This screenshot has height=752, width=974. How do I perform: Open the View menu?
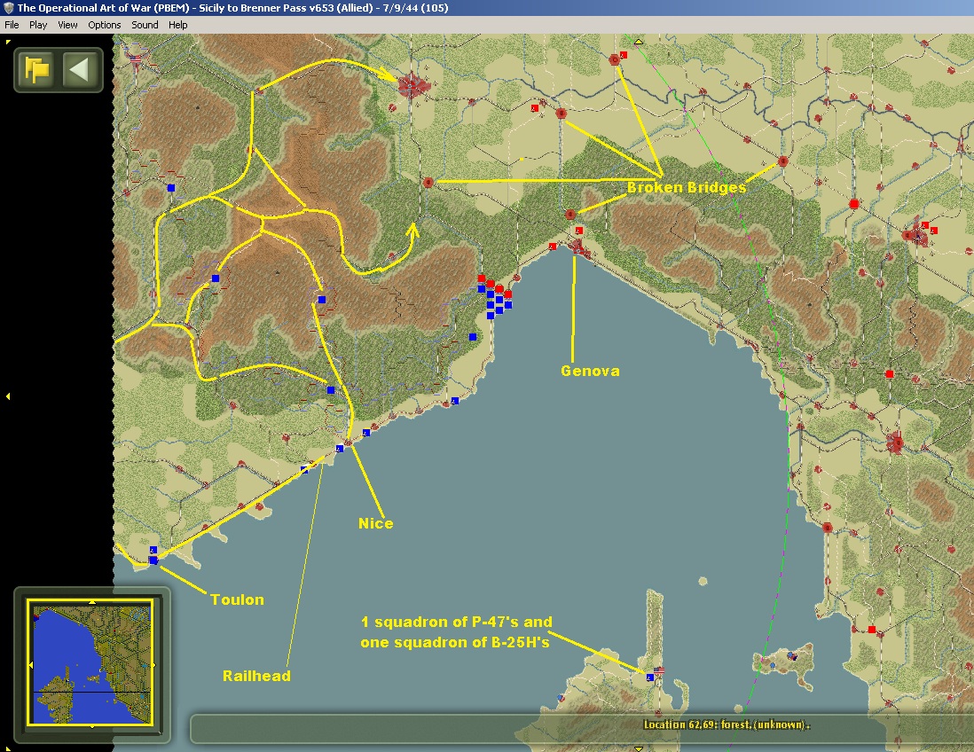coord(67,25)
